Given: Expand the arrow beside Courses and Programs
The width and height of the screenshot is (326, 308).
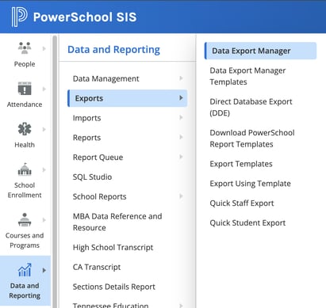Looking at the screenshot, I should point(44,220).
